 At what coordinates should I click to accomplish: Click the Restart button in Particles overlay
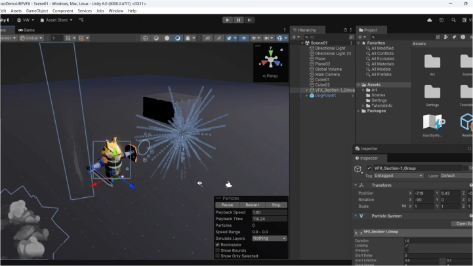(x=252, y=205)
